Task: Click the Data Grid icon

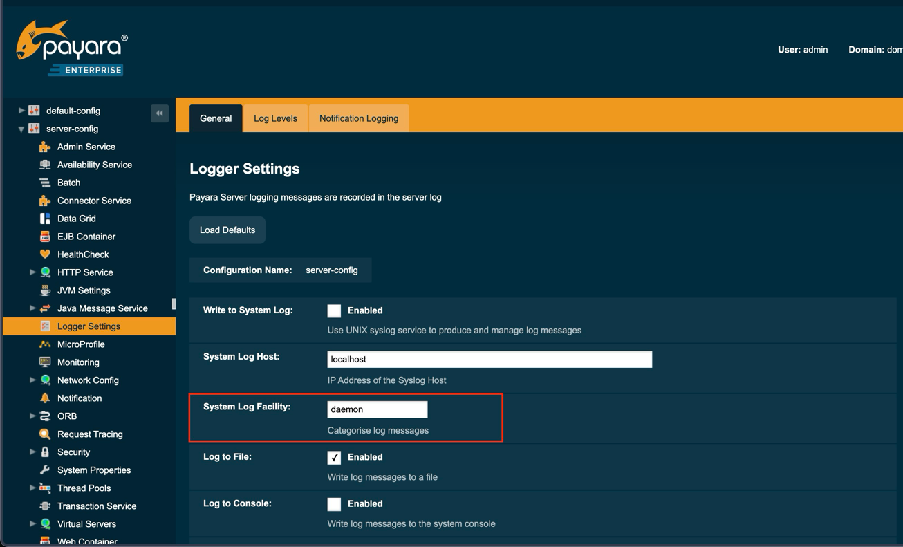Action: 45,219
